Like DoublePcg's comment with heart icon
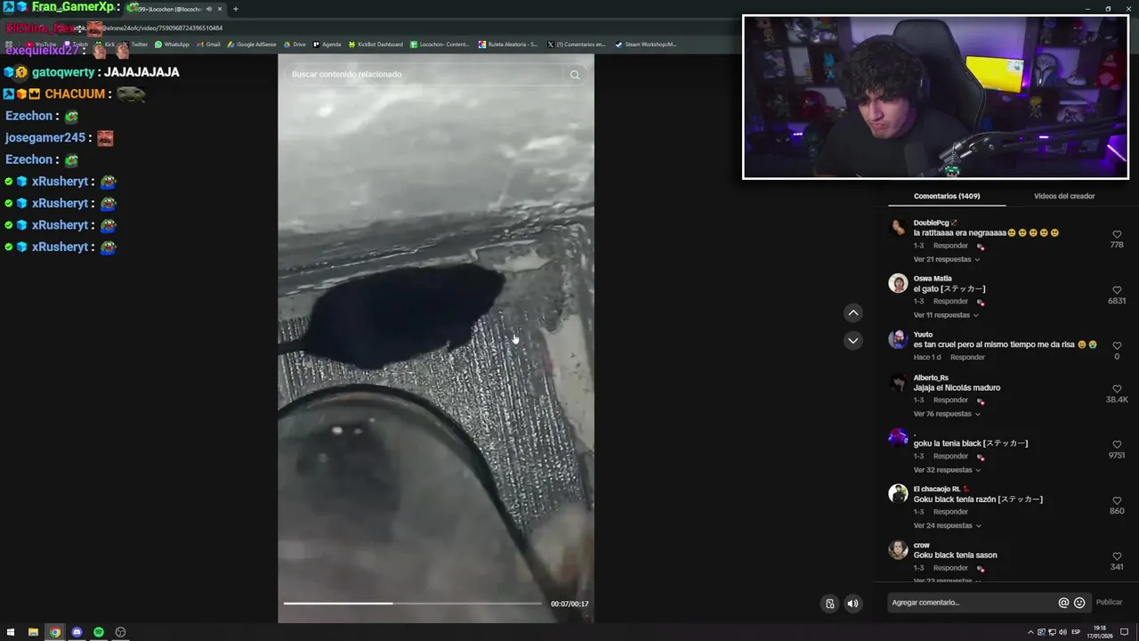1139x641 pixels. pos(1117,235)
